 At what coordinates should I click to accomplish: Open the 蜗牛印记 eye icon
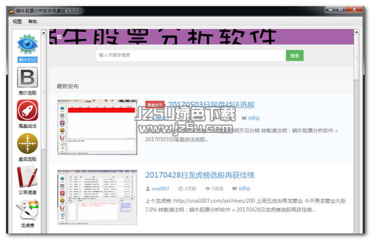coord(27,44)
